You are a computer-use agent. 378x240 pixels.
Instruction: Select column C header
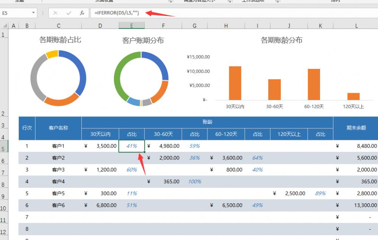[x=58, y=26]
